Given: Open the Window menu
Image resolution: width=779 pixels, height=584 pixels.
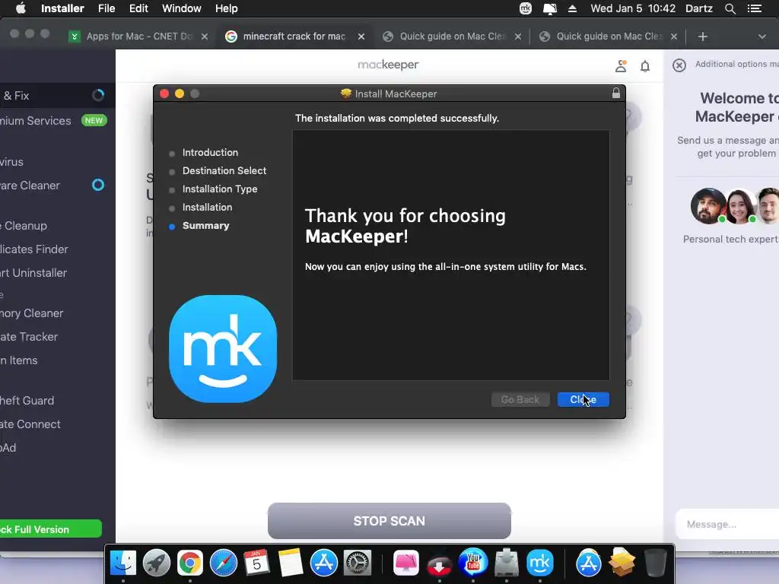Looking at the screenshot, I should pos(181,8).
